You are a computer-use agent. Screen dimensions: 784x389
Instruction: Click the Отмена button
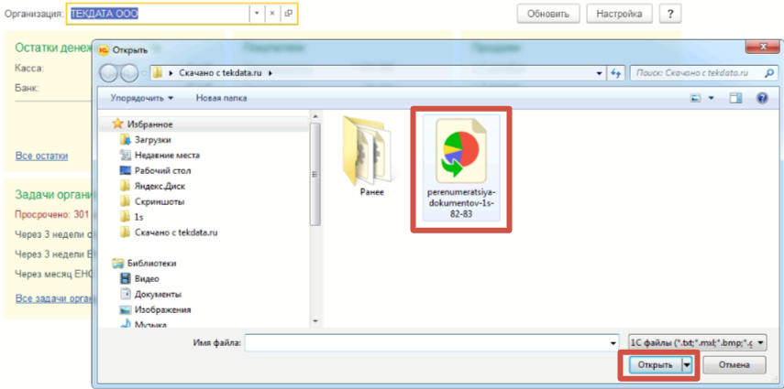pyautogui.click(x=734, y=365)
